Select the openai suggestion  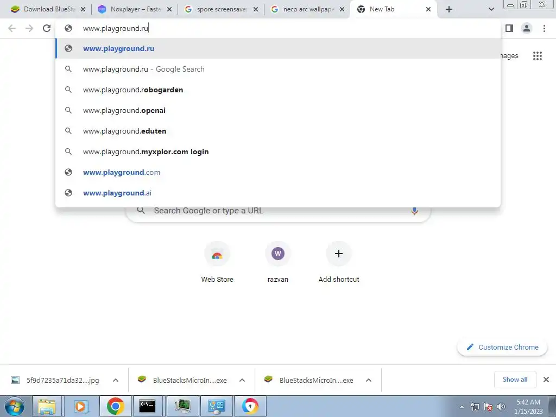(x=278, y=110)
